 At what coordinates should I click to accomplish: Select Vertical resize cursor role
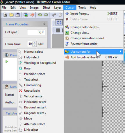click(x=41, y=96)
